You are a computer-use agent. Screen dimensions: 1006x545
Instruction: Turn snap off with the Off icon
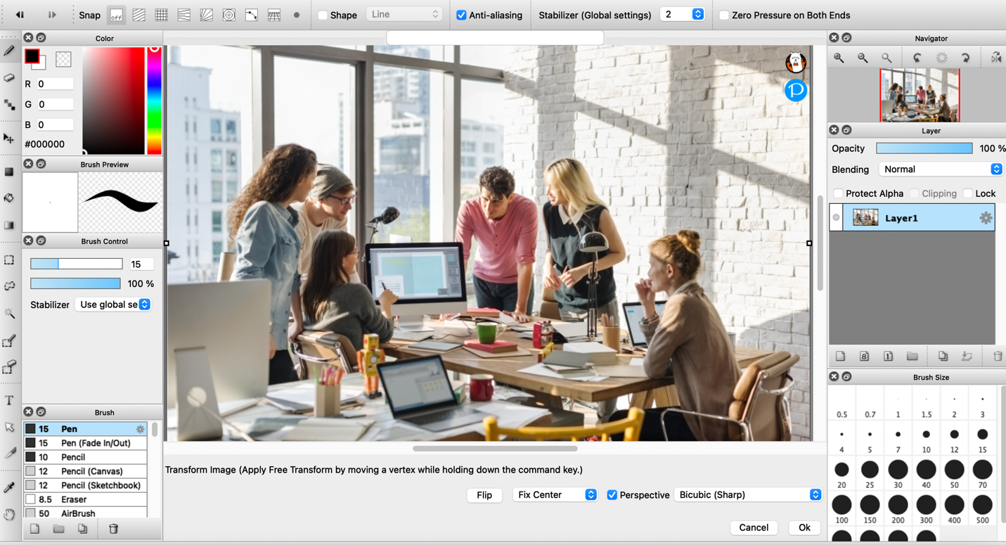pos(116,15)
